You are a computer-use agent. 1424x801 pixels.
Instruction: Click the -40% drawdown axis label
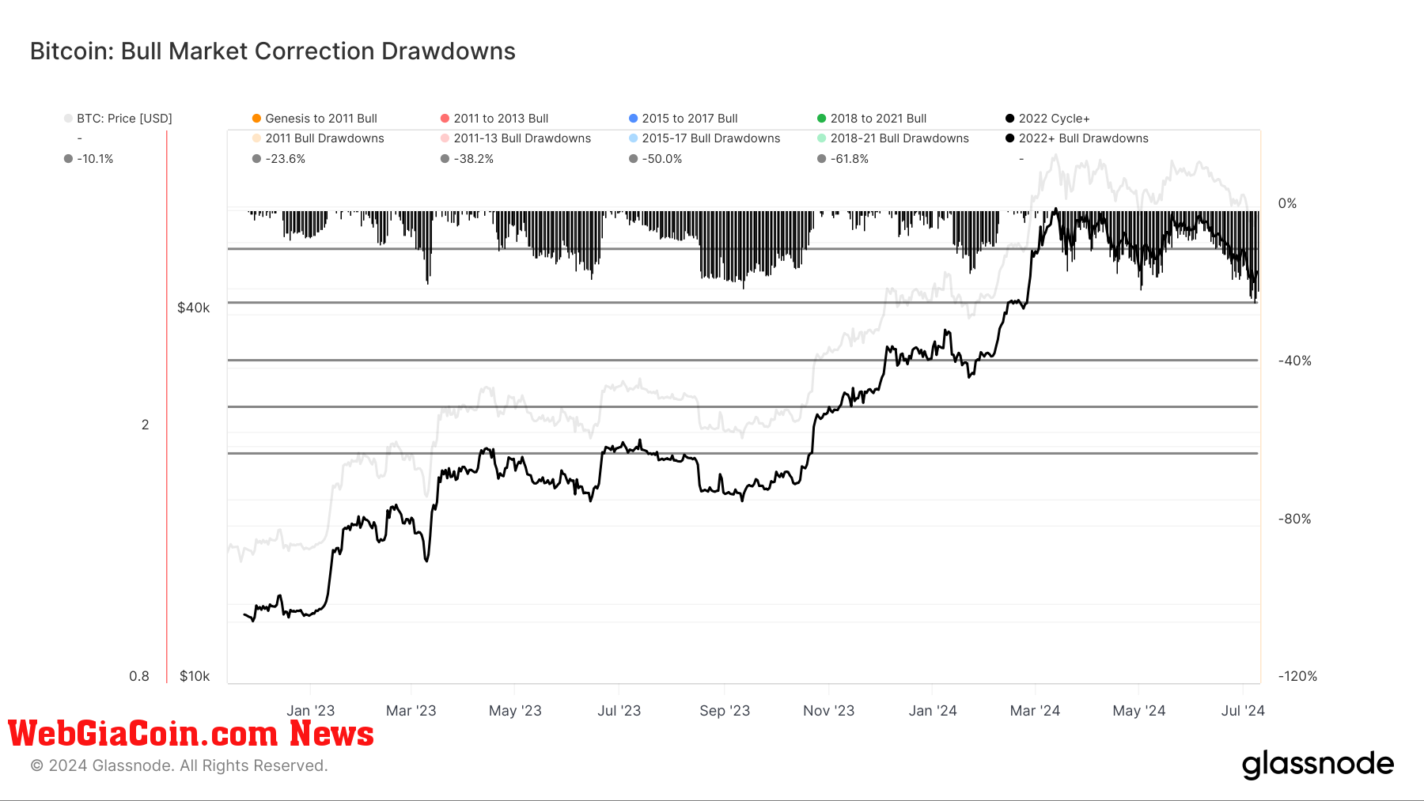pyautogui.click(x=1295, y=361)
